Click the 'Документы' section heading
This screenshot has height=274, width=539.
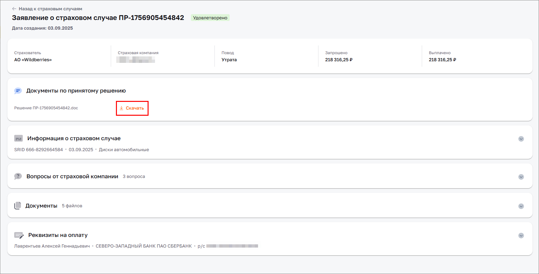point(41,206)
